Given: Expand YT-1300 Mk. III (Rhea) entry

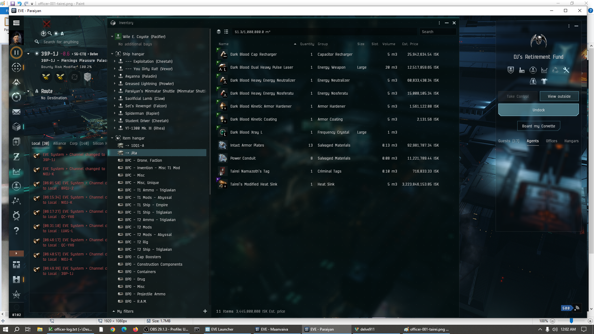Looking at the screenshot, I should click(x=115, y=128).
